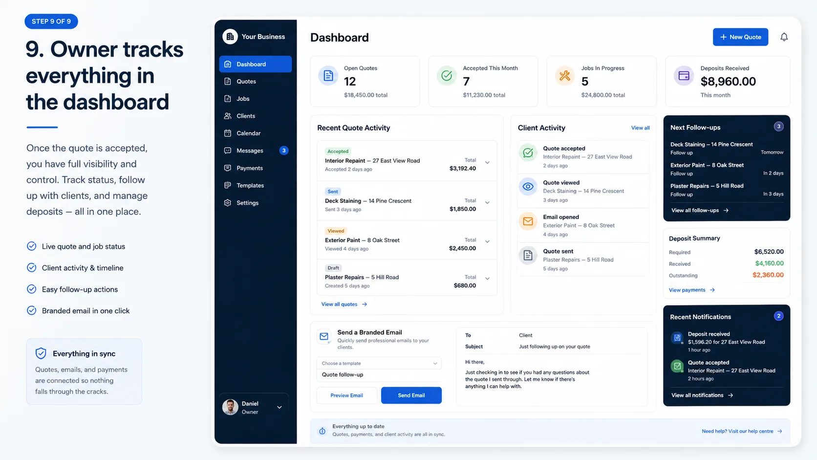Go to Clients in the sidebar
The width and height of the screenshot is (817, 460).
tap(256, 116)
